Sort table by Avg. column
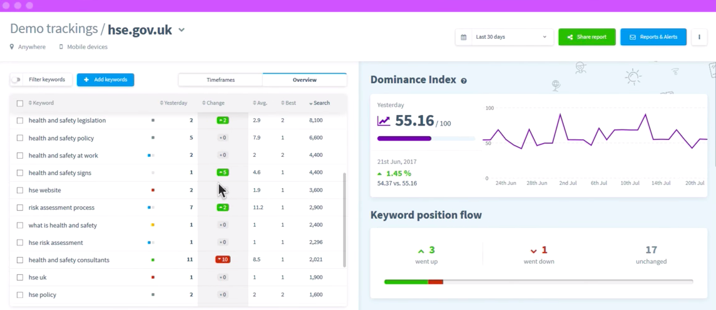 point(260,103)
